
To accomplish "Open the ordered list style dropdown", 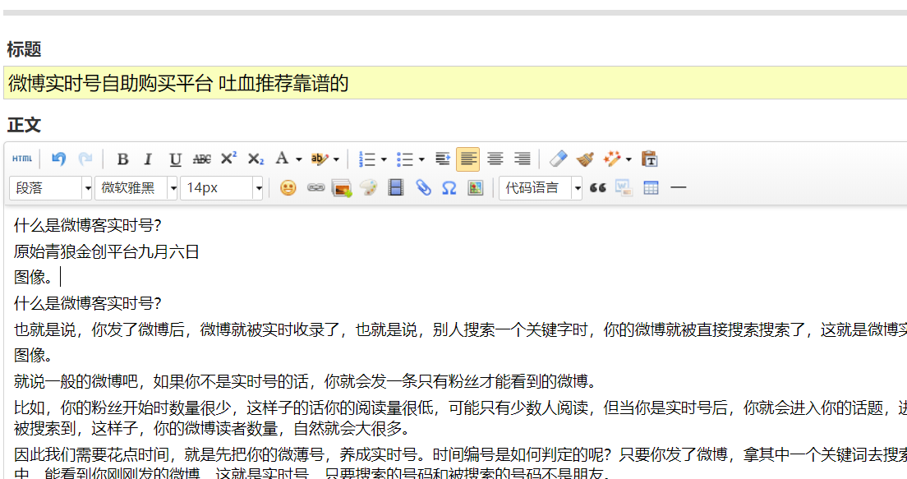I will [x=384, y=159].
